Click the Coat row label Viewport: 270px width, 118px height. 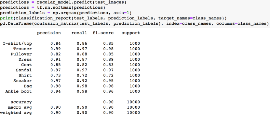coord(26,65)
